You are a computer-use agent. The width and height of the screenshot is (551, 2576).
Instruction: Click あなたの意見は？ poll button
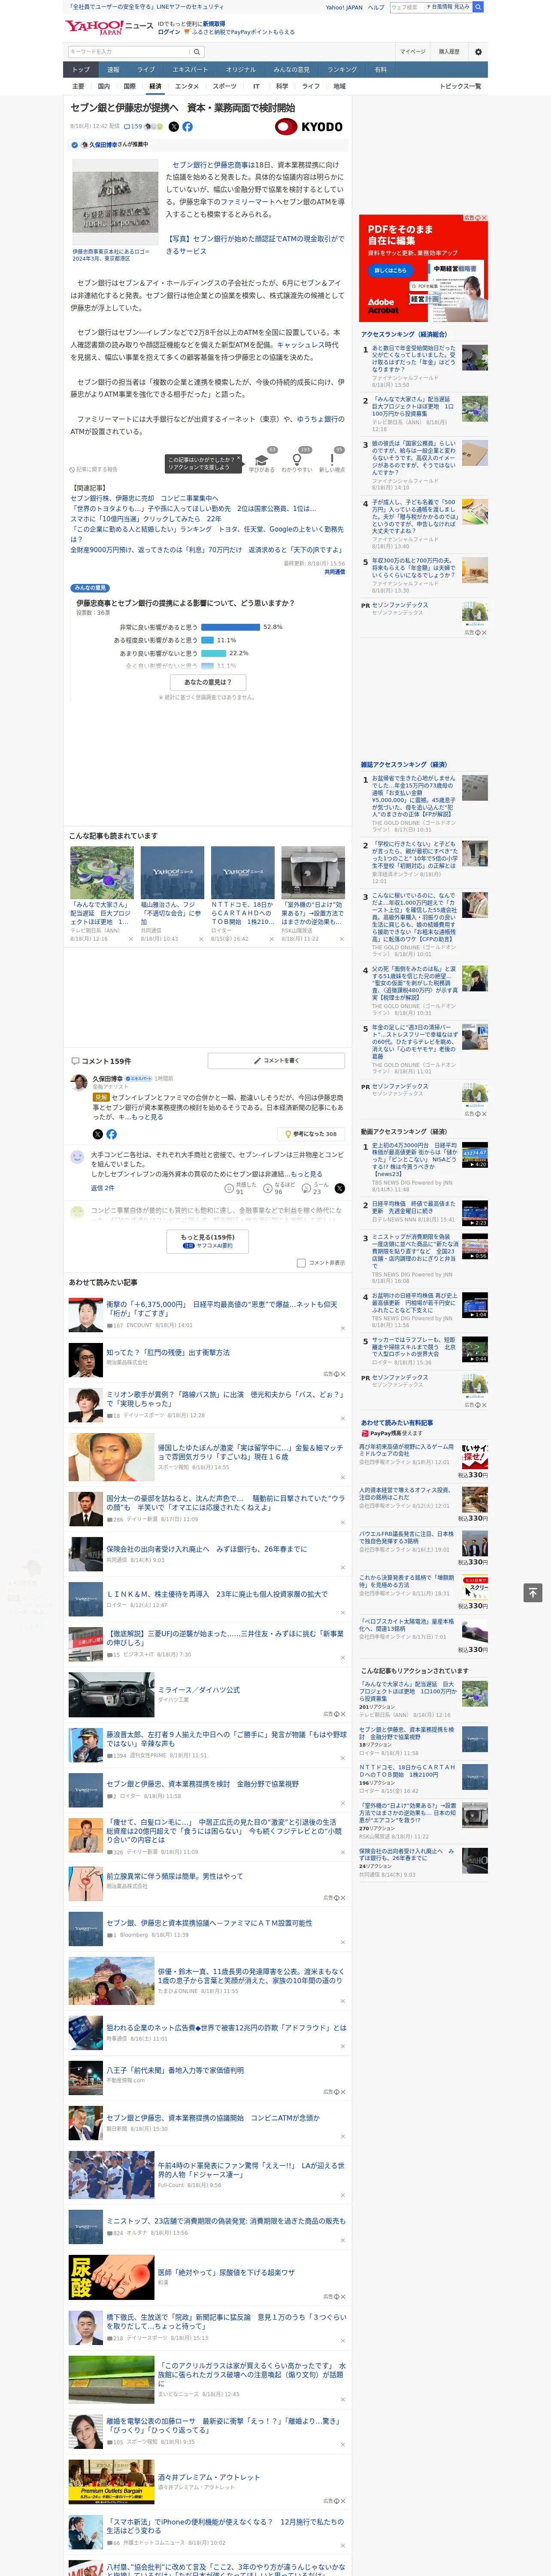[208, 682]
